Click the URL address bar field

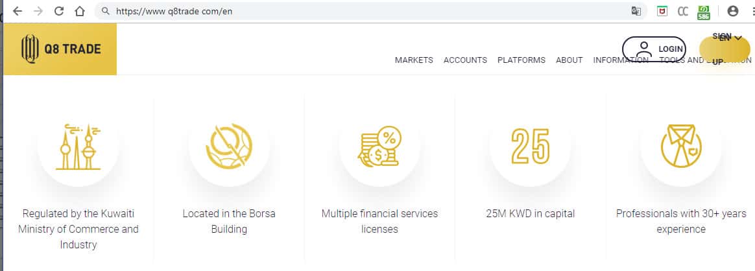pyautogui.click(x=363, y=11)
